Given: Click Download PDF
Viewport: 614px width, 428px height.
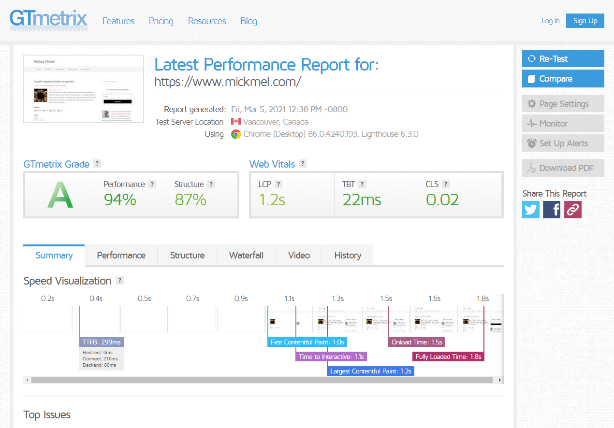Looking at the screenshot, I should click(563, 168).
